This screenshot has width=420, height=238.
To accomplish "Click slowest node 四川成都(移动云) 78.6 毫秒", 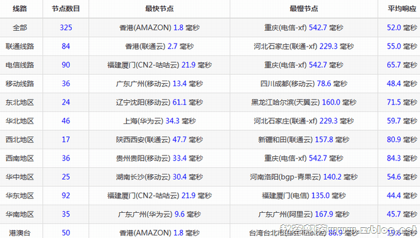I will (x=304, y=84).
